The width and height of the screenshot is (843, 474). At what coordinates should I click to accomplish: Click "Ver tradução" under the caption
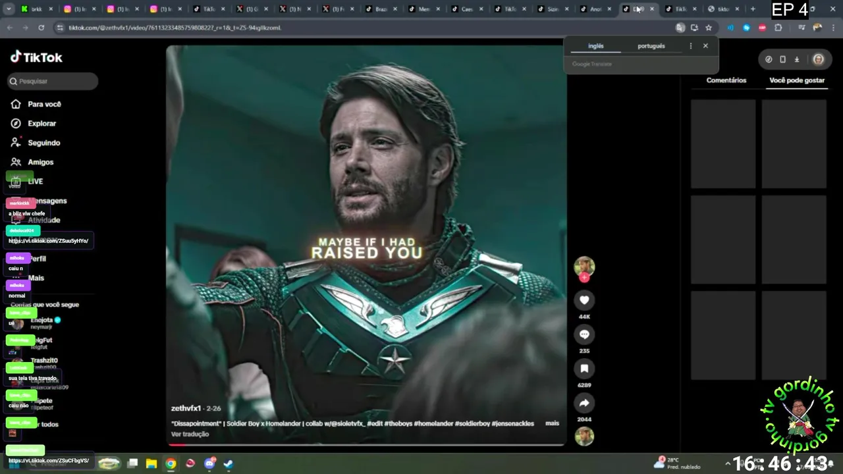(190, 434)
